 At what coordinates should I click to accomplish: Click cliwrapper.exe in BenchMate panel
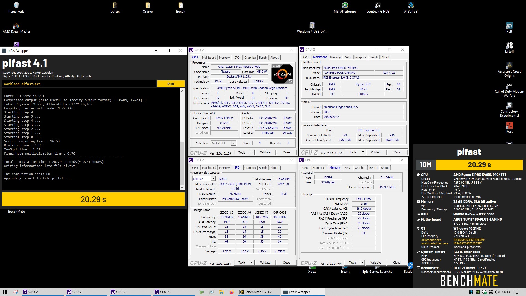(x=431, y=240)
